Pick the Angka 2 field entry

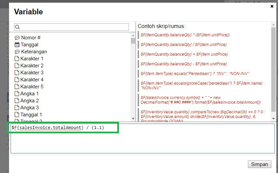tap(29, 101)
